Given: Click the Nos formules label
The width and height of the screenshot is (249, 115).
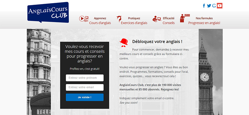Looking at the screenshot, I should [x=204, y=18].
